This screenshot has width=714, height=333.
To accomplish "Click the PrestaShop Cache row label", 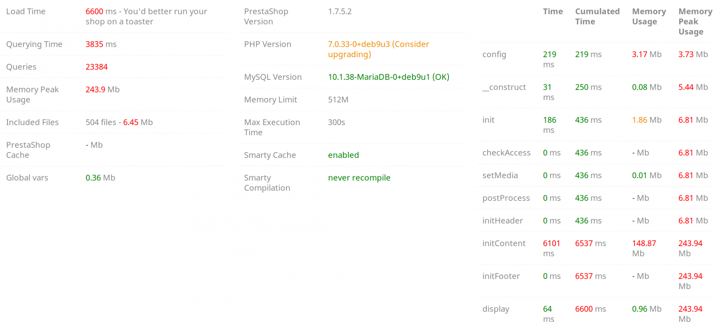I will pos(28,150).
